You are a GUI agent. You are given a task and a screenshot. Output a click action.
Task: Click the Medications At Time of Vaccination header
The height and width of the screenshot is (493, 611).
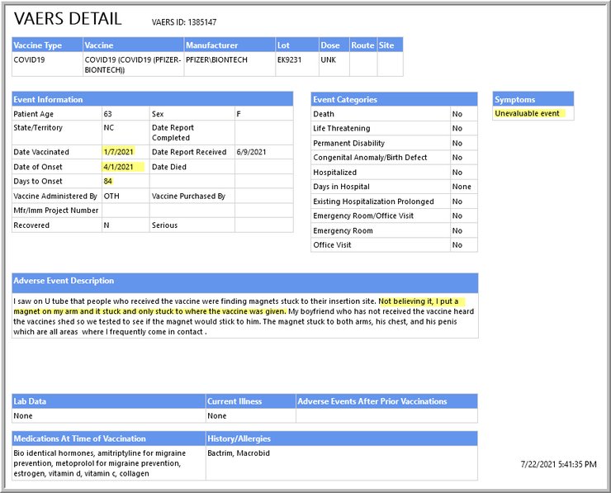tap(109, 438)
